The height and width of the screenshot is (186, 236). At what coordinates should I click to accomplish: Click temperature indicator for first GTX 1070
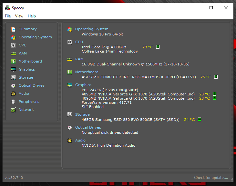pyautogui.click(x=215, y=94)
